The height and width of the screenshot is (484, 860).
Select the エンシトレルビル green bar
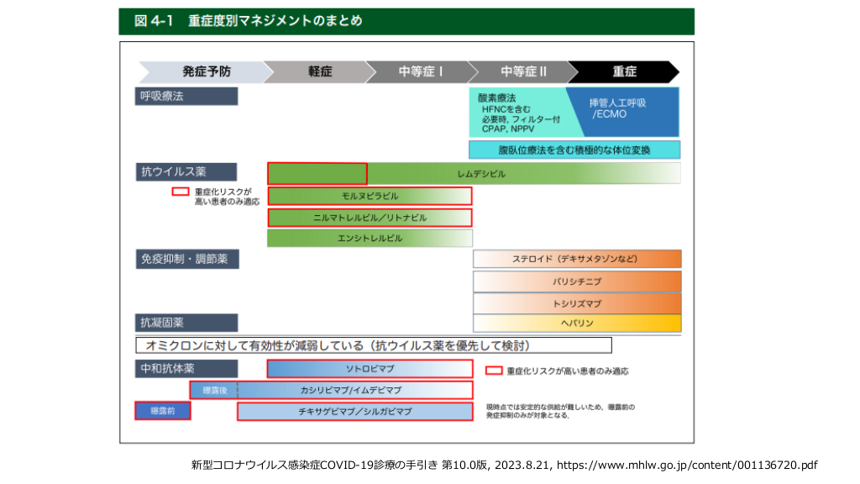370,238
